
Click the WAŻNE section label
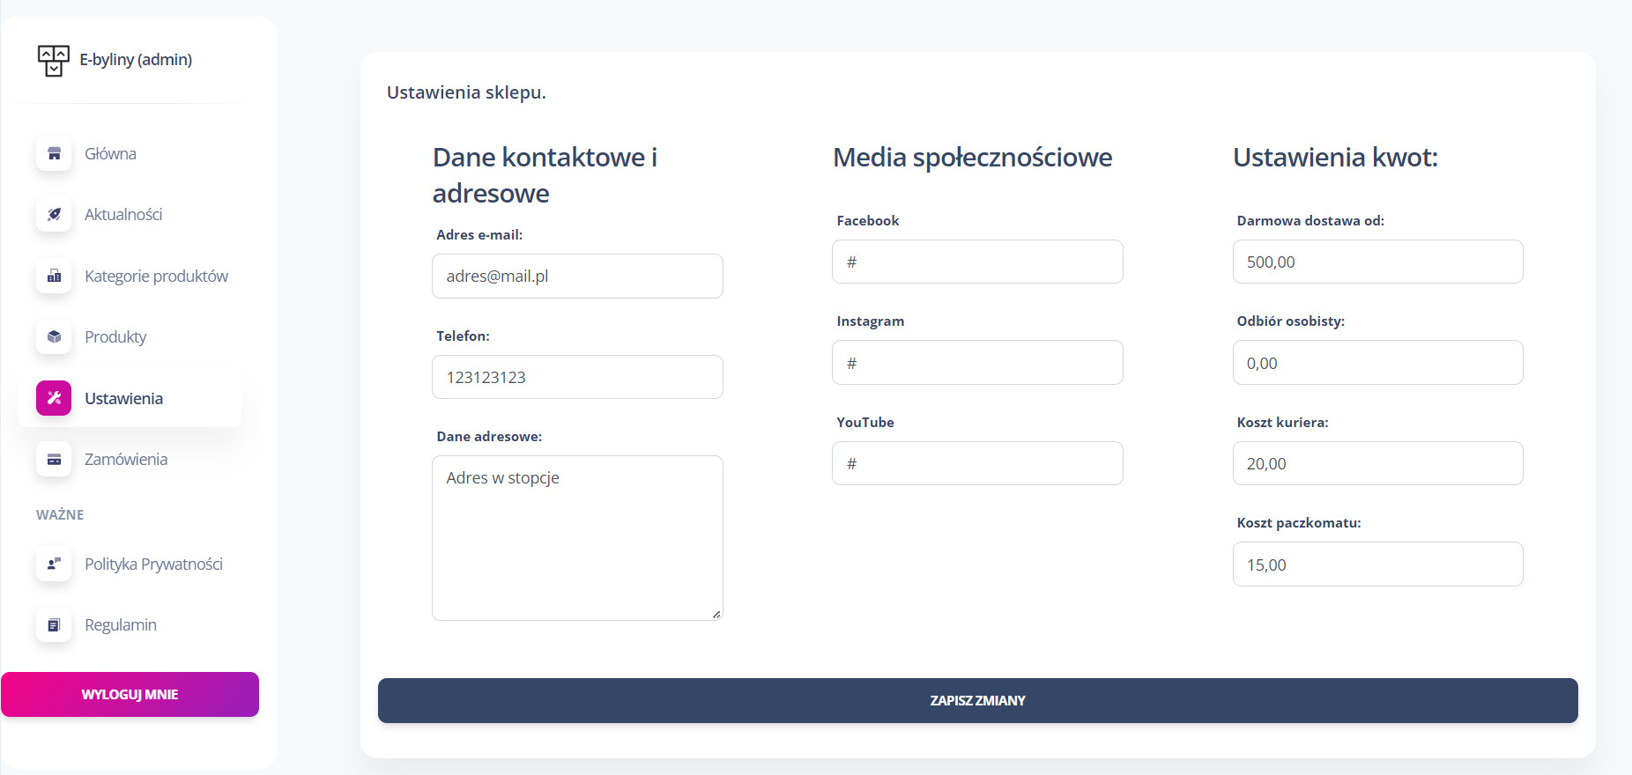click(60, 514)
